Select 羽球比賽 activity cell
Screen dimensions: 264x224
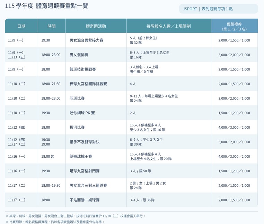[96, 98]
